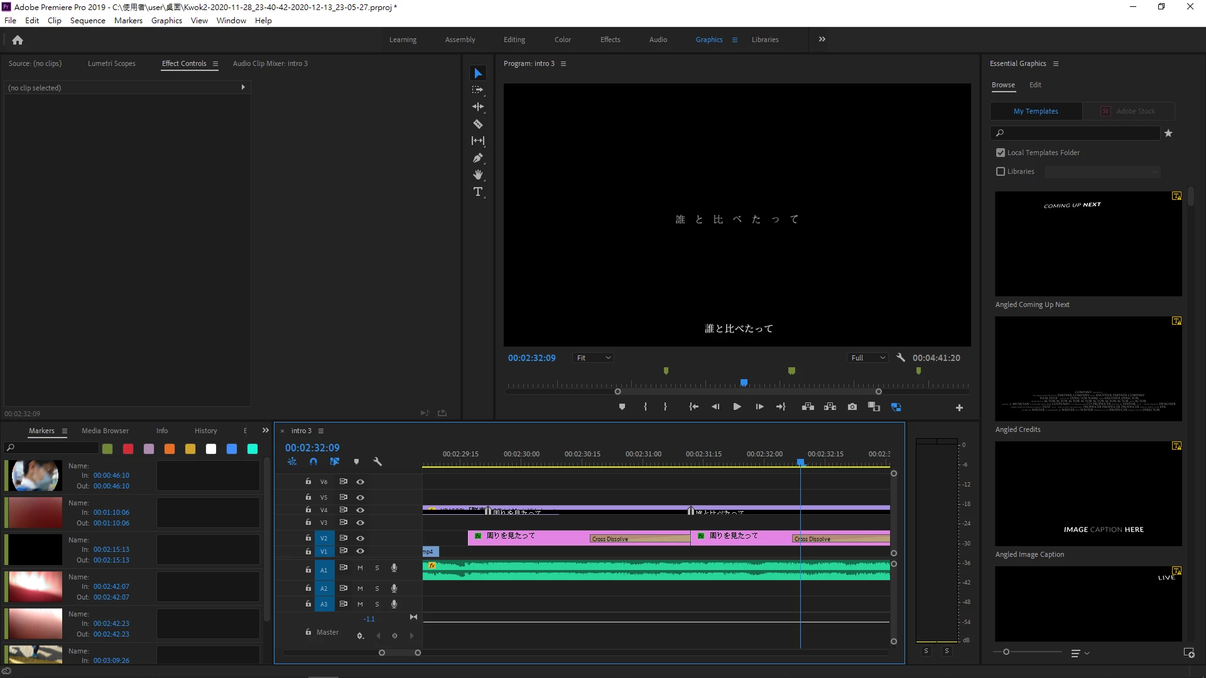Open the Fit zoom level dropdown
Screen dimensions: 1206x678
594,358
